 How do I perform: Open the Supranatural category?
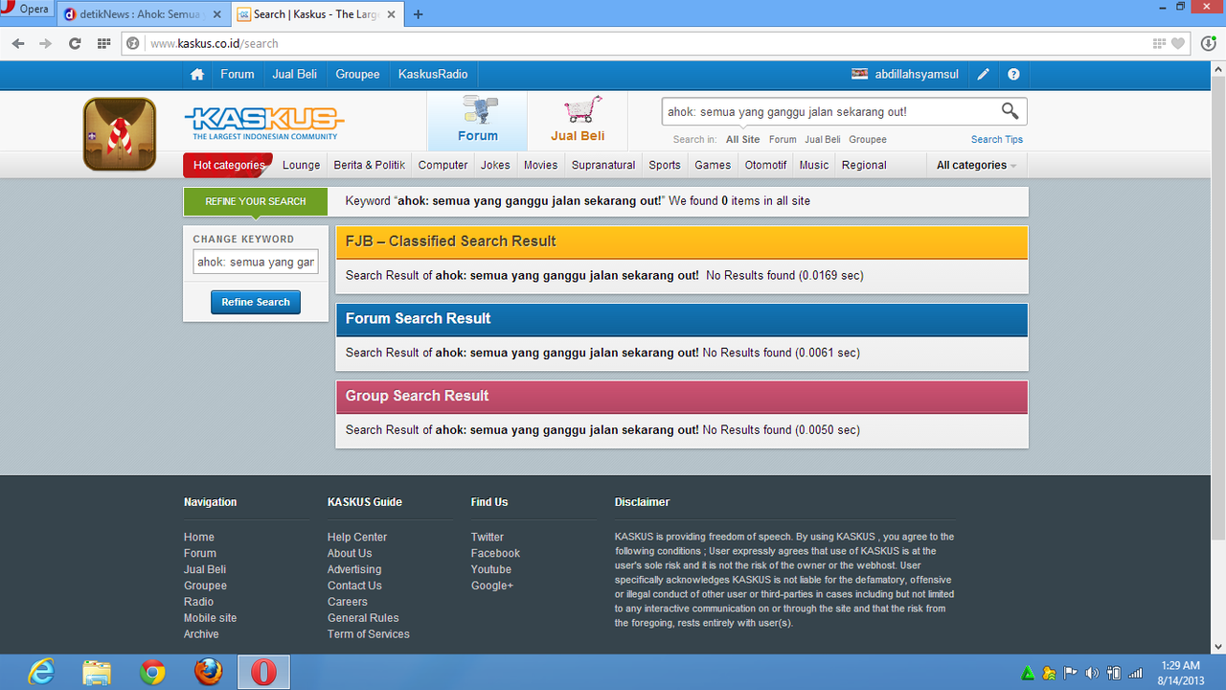pos(603,165)
